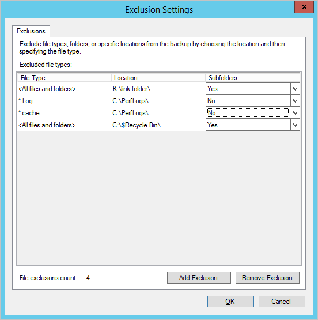This screenshot has width=318, height=320.
Task: Select the C:\$Recycle.Bin\ location cell
Action: point(137,125)
